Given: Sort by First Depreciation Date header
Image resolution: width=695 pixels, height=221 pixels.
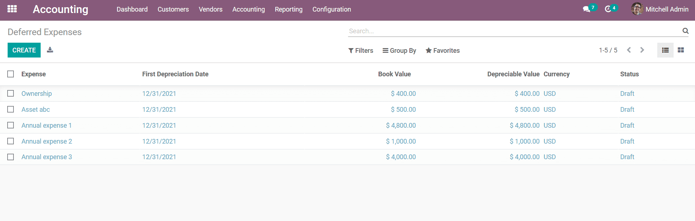Looking at the screenshot, I should [175, 74].
